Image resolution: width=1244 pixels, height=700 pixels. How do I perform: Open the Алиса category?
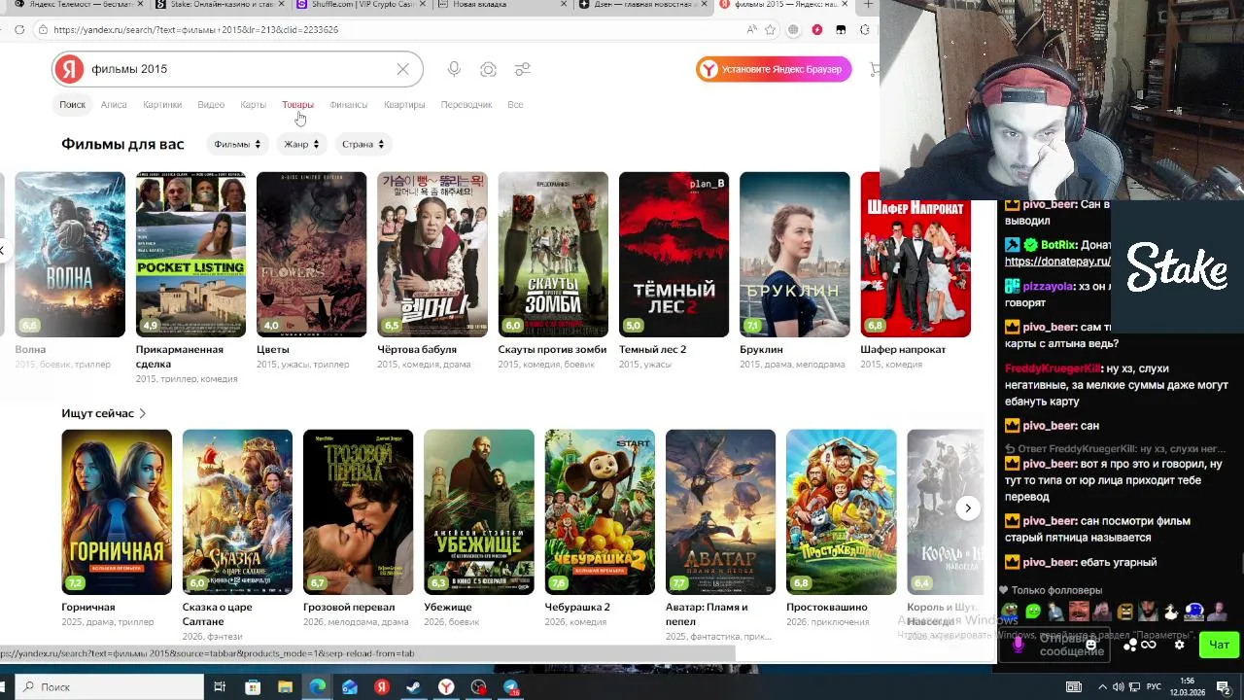point(114,104)
